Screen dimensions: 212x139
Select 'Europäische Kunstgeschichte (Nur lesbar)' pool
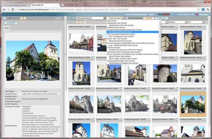tap(125, 30)
